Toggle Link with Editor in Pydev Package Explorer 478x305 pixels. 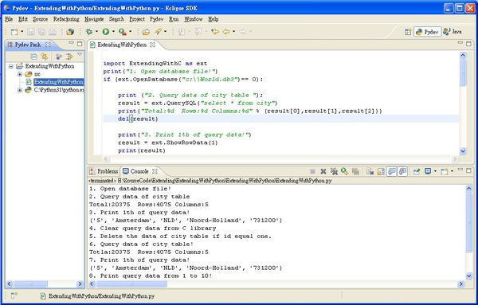tap(45, 57)
